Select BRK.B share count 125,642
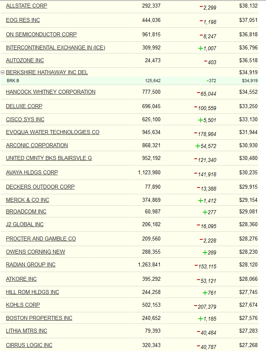The image size is (266, 351). click(x=153, y=81)
